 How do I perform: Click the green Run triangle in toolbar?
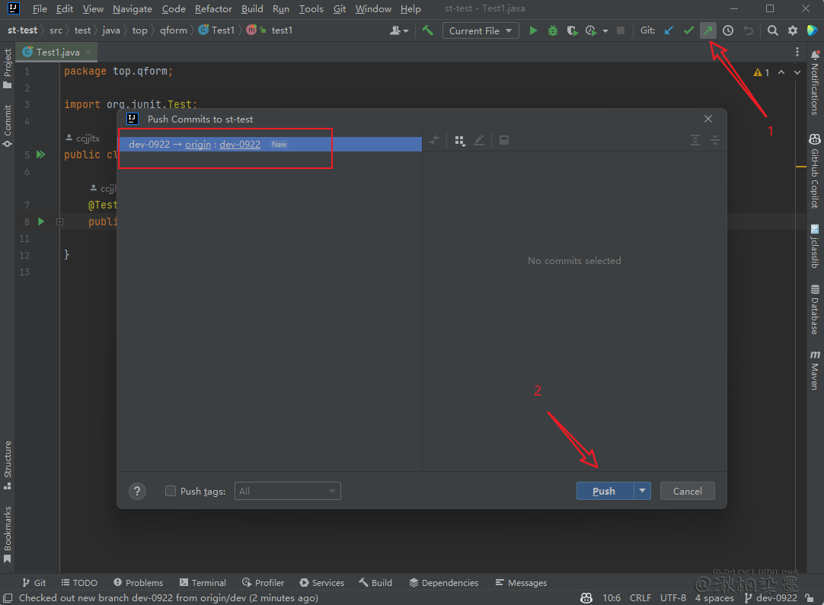533,30
